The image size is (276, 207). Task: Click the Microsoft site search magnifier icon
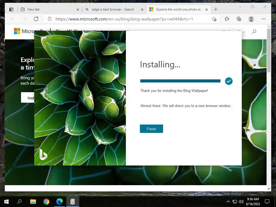(x=254, y=32)
